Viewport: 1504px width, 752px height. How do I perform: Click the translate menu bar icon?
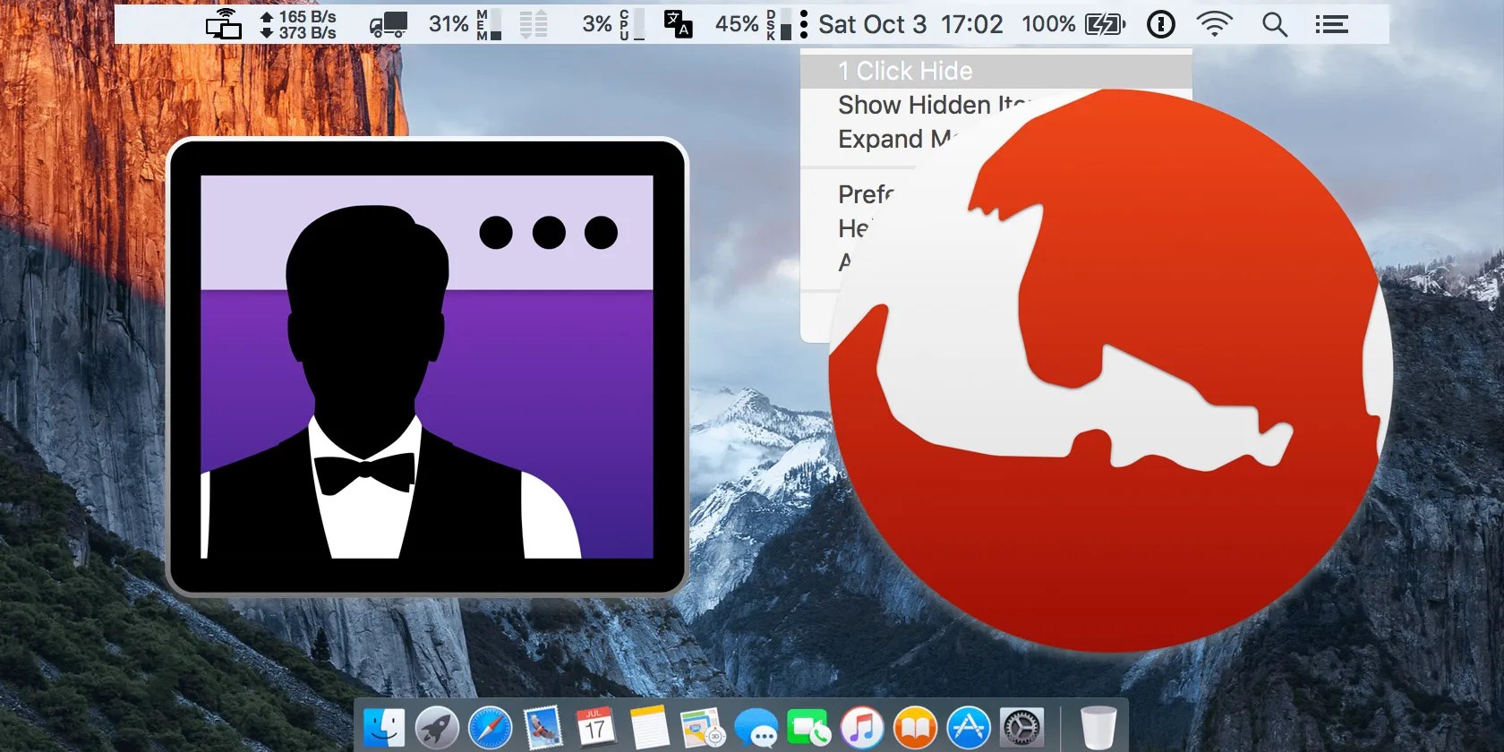pos(678,24)
